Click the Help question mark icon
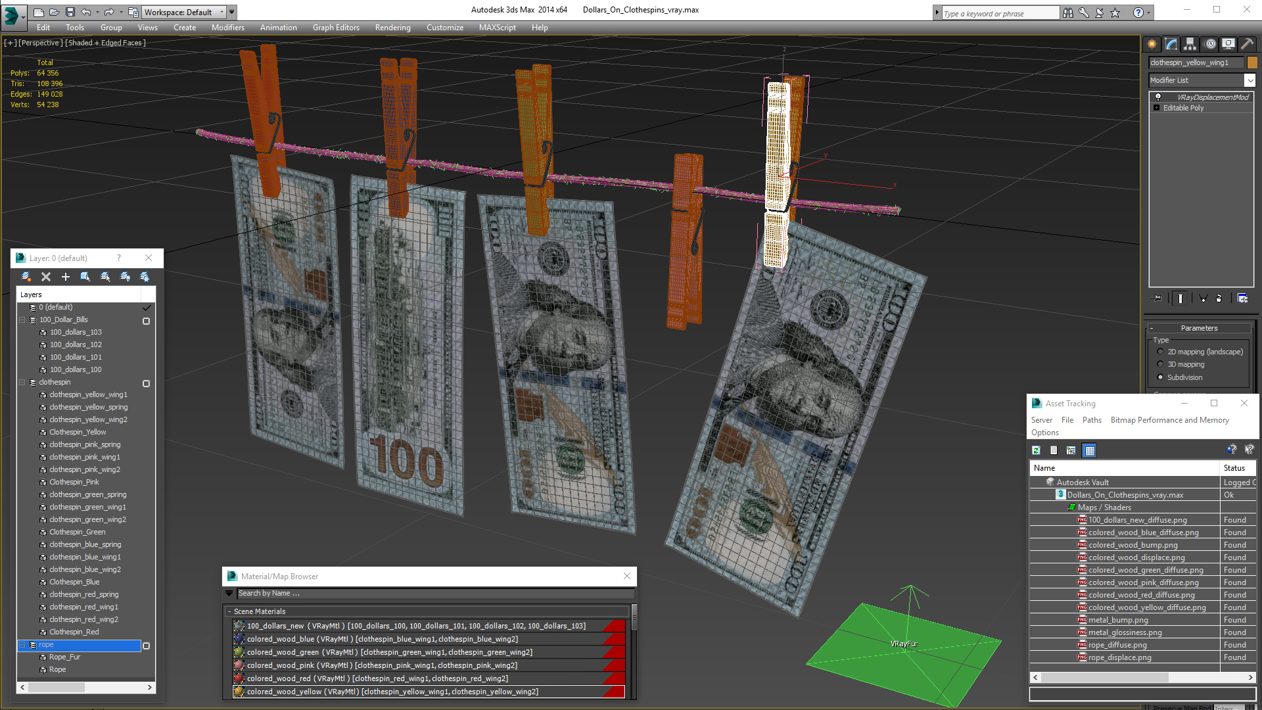This screenshot has width=1262, height=710. (1138, 12)
